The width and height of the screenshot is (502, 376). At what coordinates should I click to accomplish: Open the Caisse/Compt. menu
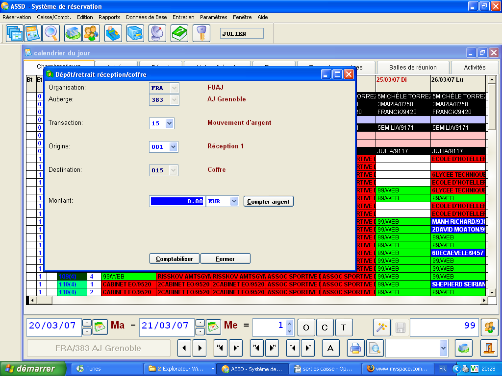point(54,17)
